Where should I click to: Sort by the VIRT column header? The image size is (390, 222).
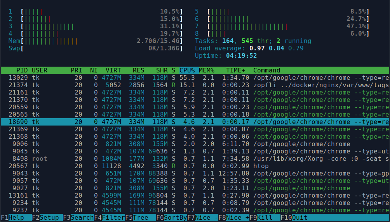pyautogui.click(x=113, y=71)
